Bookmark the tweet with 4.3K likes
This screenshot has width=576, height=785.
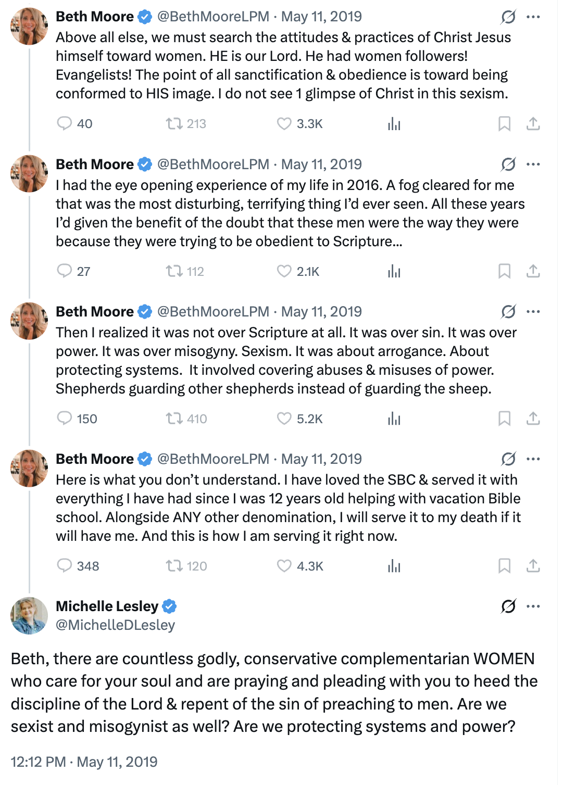(504, 566)
